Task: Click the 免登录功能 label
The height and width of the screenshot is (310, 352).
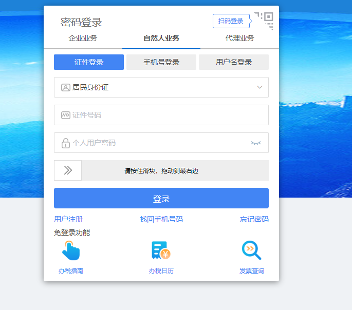Action: (x=72, y=232)
